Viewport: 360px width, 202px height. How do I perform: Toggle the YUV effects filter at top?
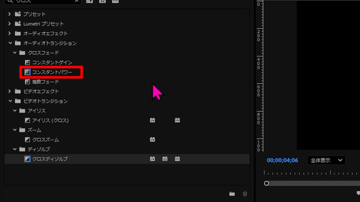[115, 1]
